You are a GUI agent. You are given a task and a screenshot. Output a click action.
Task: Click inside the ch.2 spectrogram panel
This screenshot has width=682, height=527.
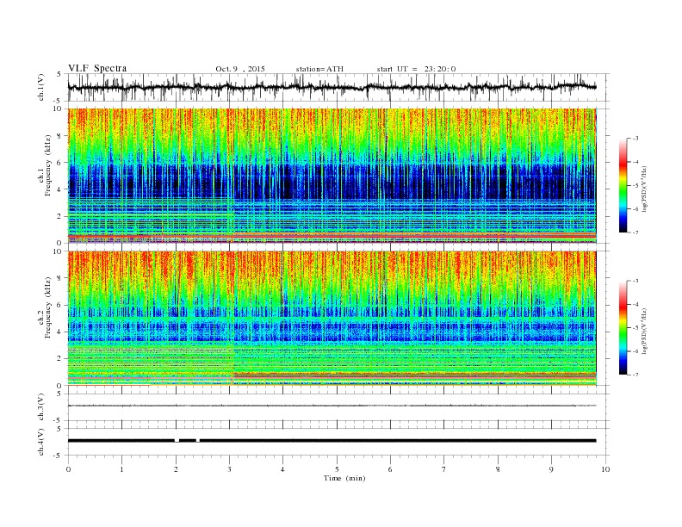pyautogui.click(x=332, y=318)
